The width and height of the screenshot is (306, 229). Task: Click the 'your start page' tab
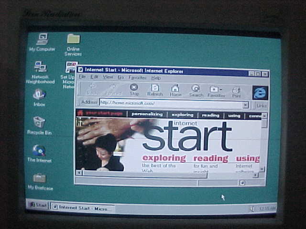[x=101, y=113]
